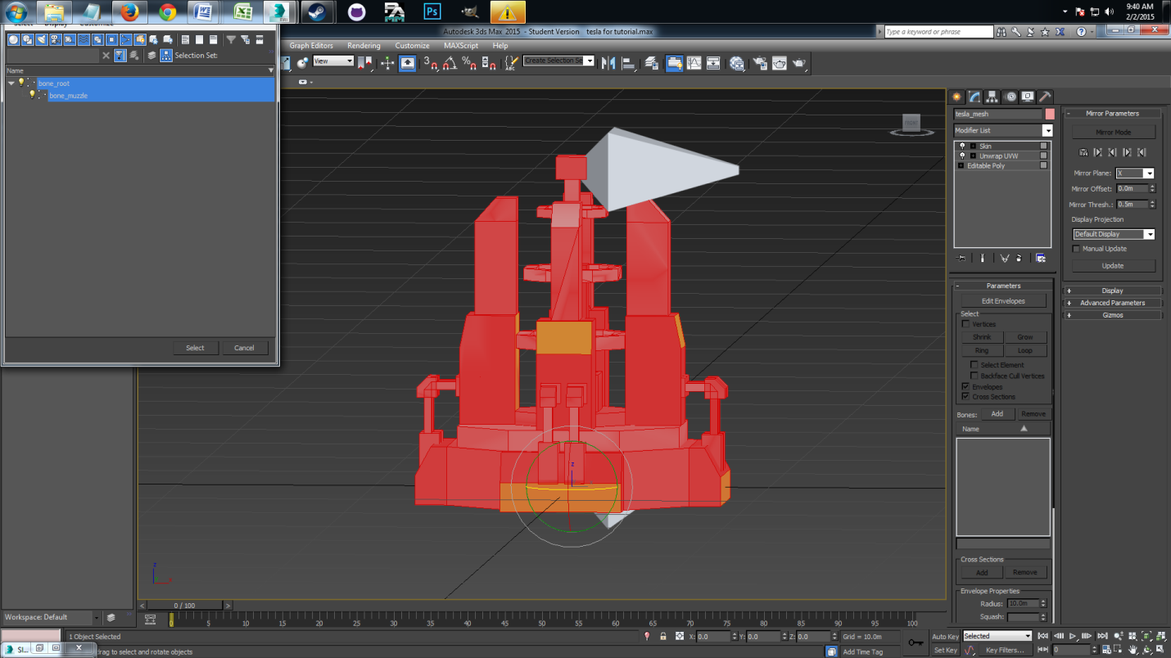
Task: Open the Display command panel tab
Action: click(x=1028, y=97)
